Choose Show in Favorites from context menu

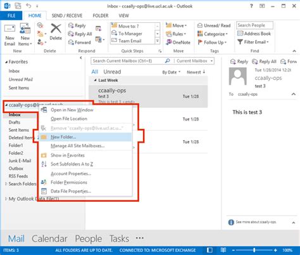85,155
